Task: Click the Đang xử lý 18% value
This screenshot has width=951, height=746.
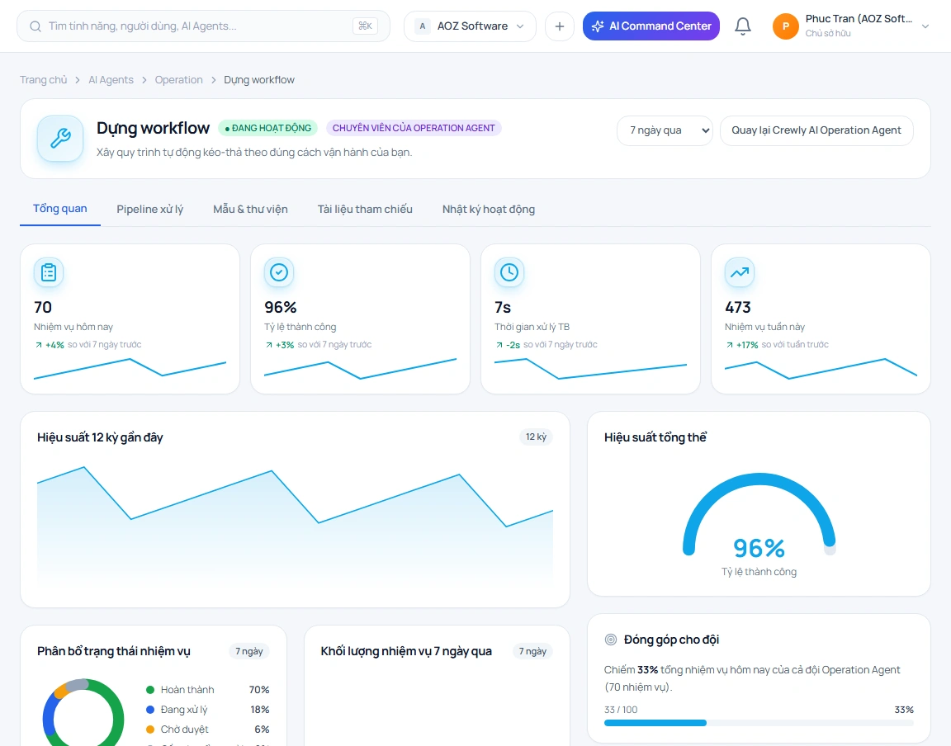Action: coord(259,710)
